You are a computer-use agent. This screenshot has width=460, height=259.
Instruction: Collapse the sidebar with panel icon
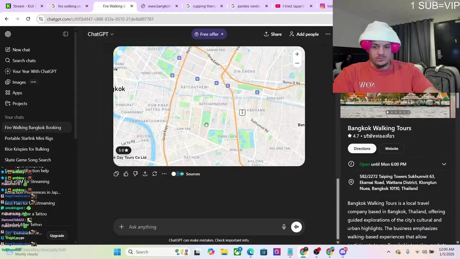click(65, 34)
